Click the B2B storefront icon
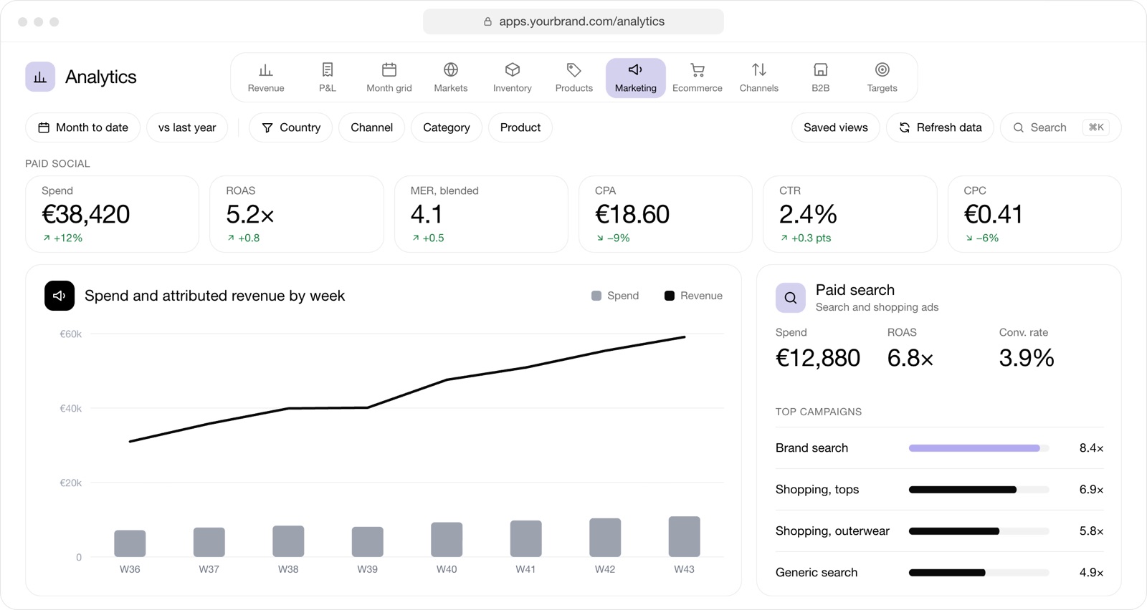The image size is (1147, 610). [x=821, y=69]
